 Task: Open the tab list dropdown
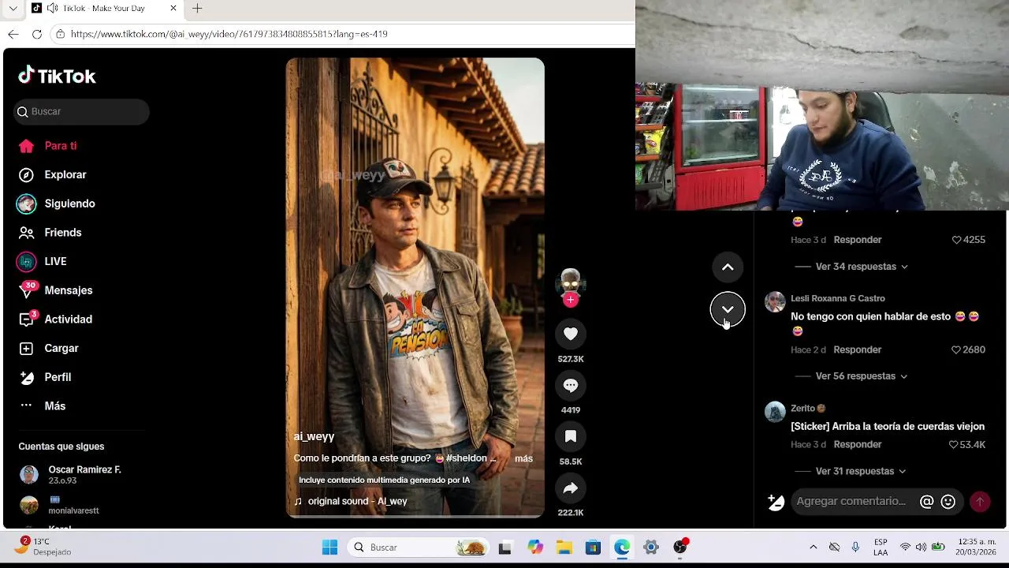click(13, 9)
